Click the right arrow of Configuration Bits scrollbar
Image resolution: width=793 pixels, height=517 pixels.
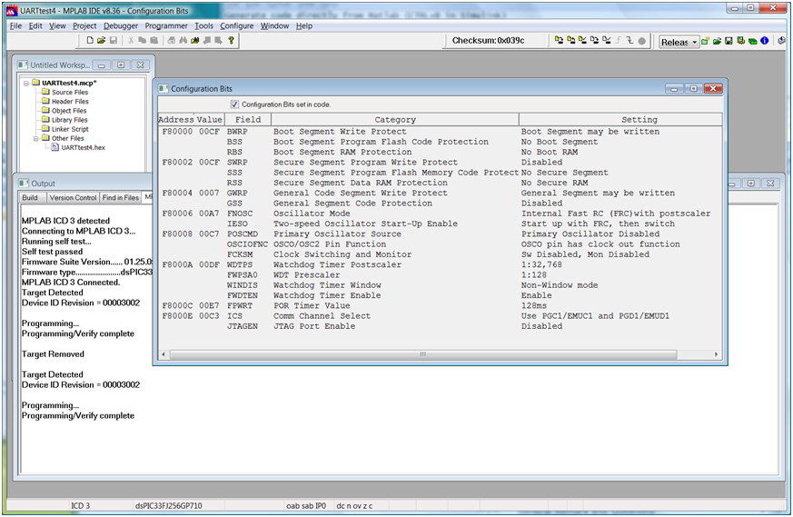716,354
